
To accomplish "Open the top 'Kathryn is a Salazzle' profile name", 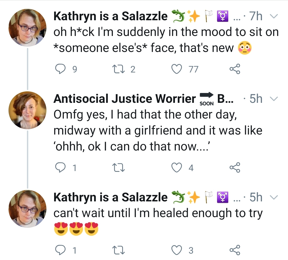I will click(111, 16).
